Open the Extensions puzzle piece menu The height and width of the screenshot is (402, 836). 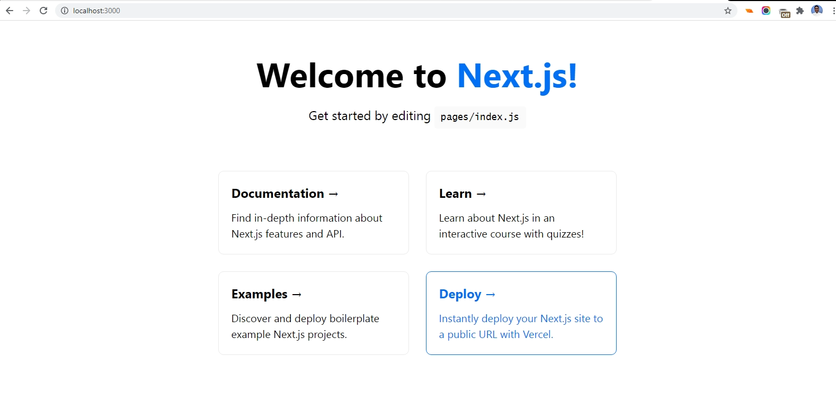[x=800, y=11]
